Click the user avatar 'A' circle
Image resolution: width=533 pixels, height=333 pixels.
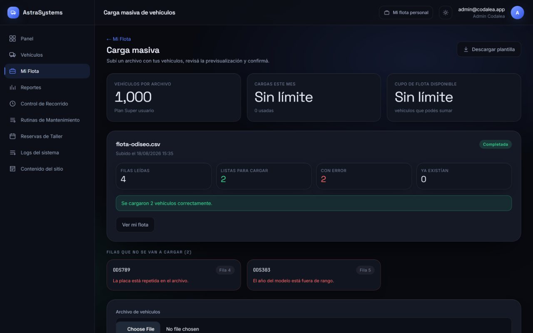pyautogui.click(x=517, y=12)
